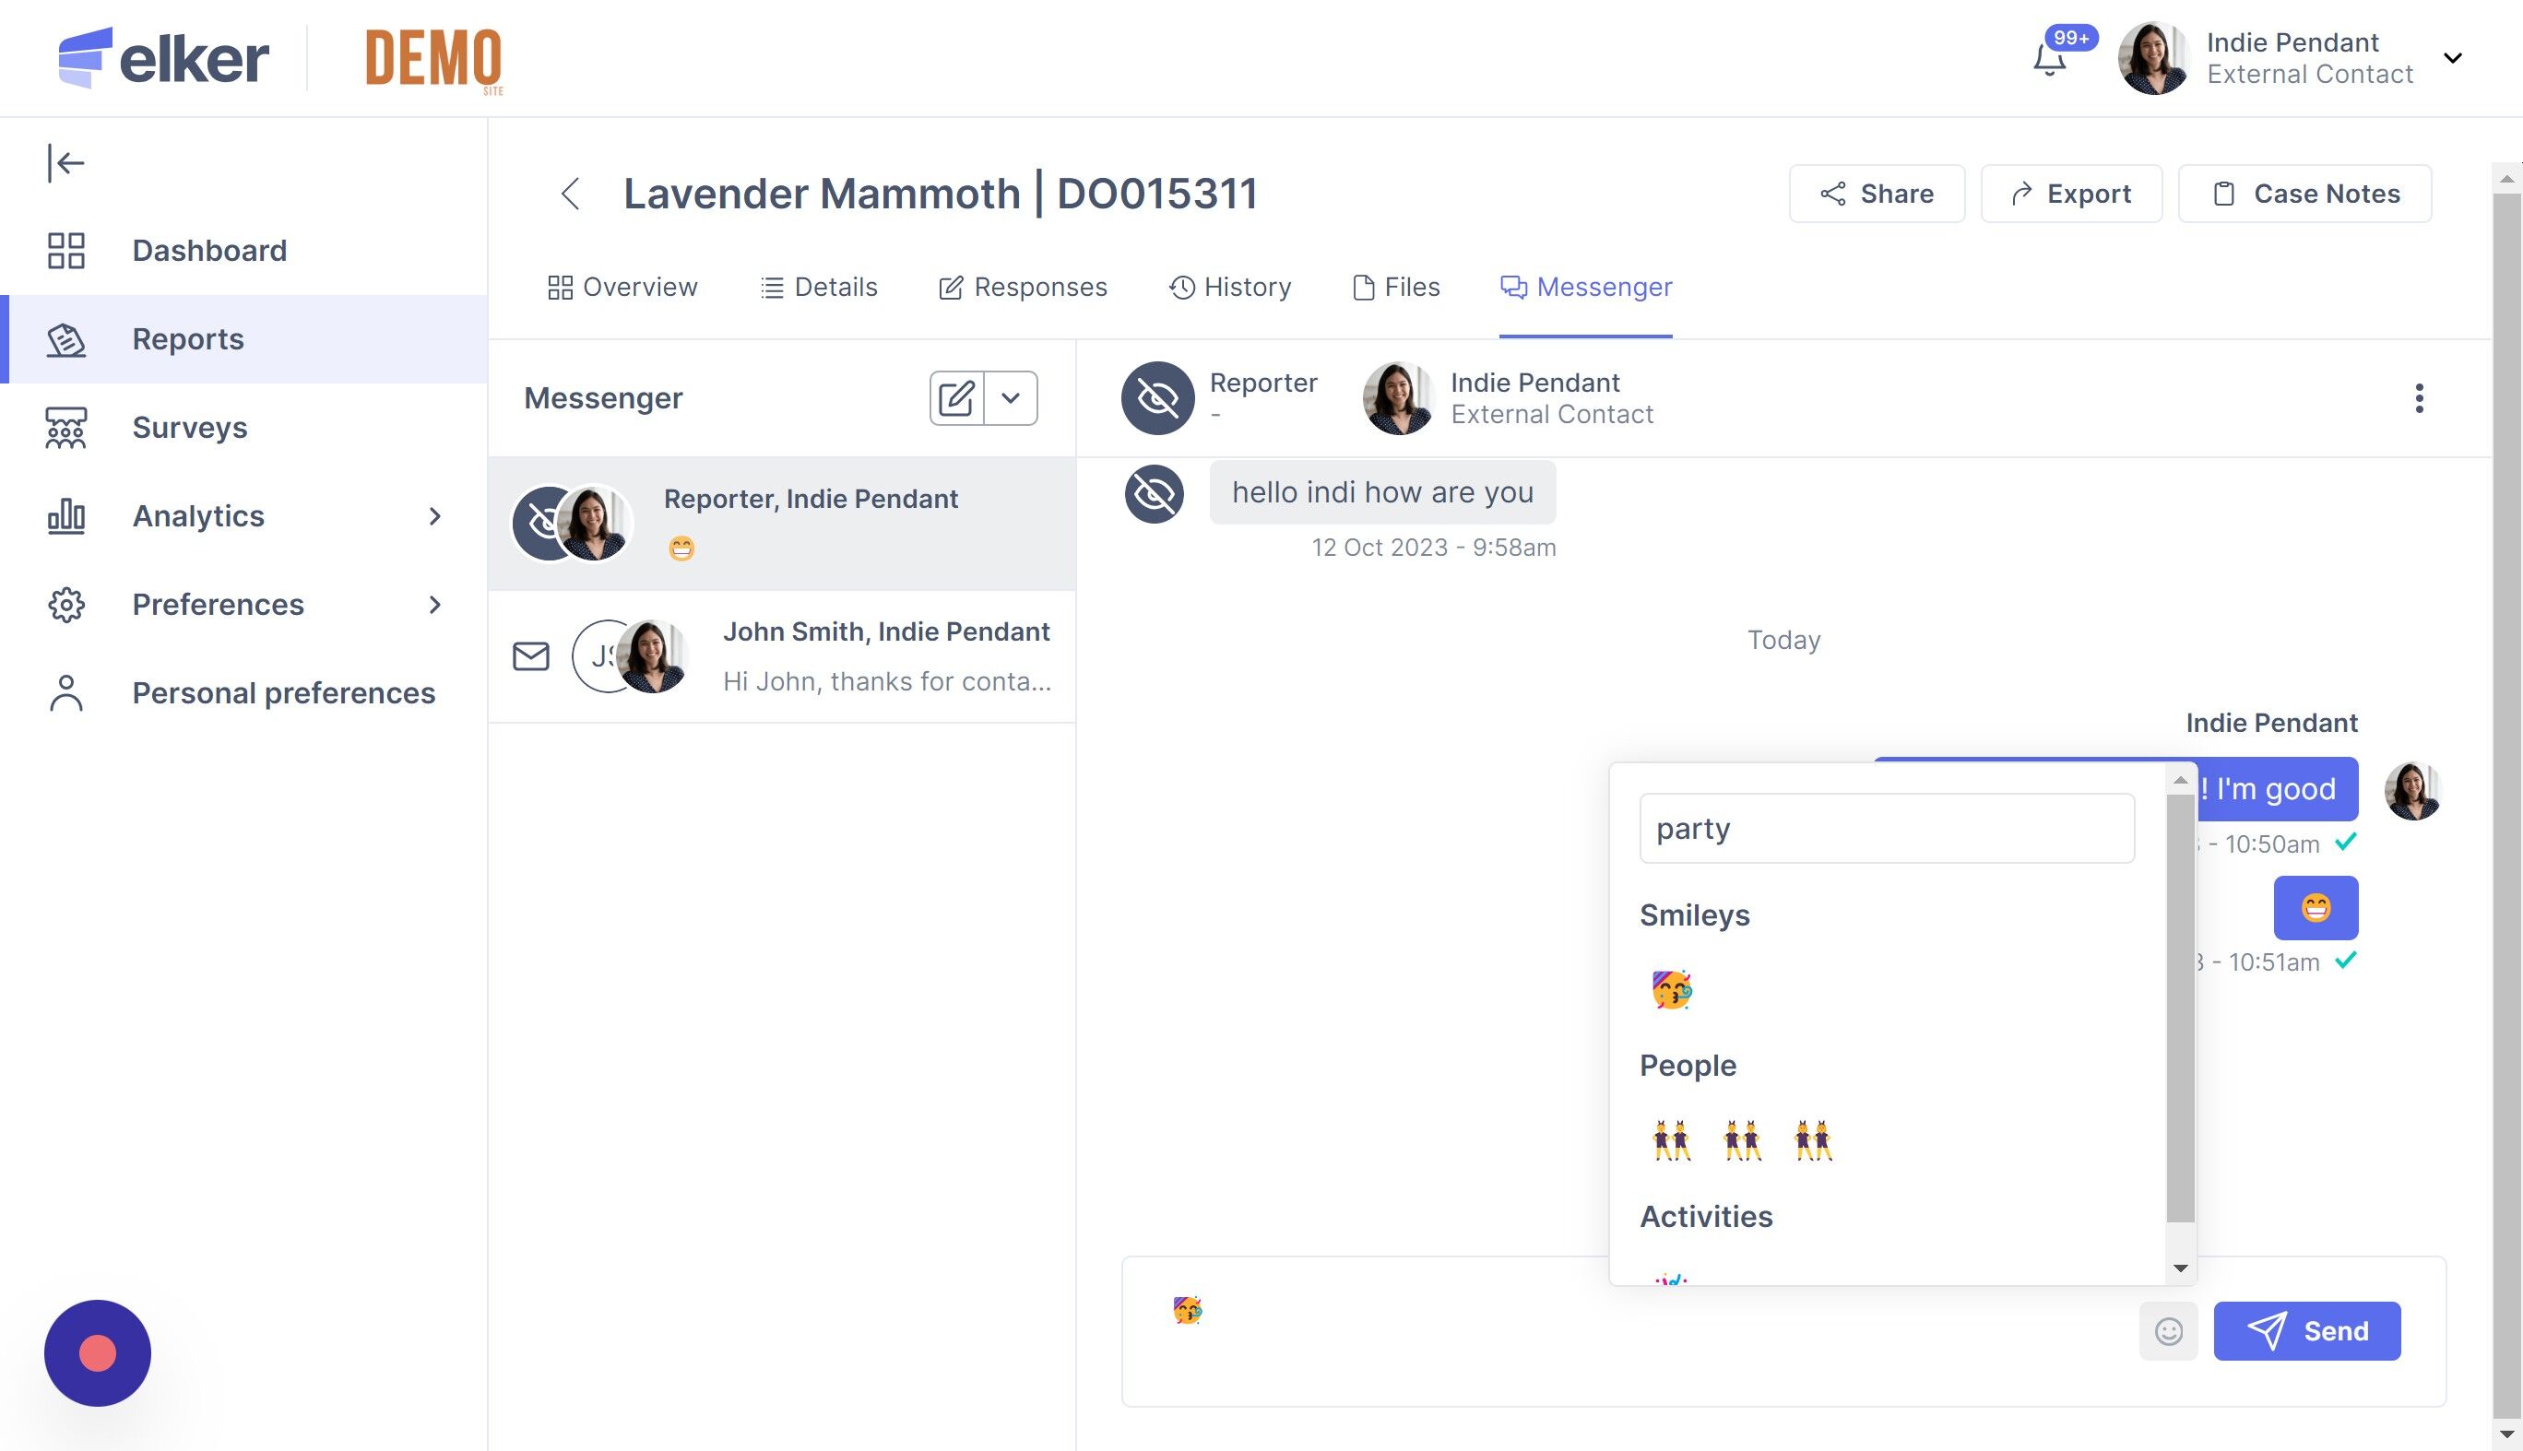Click the emoji picker scrollbar down arrow

(2180, 1268)
